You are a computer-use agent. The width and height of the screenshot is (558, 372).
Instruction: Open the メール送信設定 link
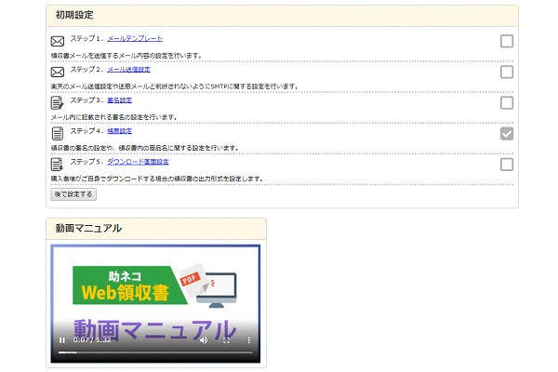pyautogui.click(x=128, y=69)
